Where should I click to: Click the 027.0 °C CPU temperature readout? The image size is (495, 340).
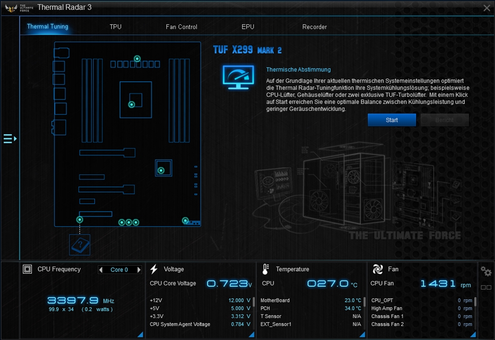pos(333,283)
